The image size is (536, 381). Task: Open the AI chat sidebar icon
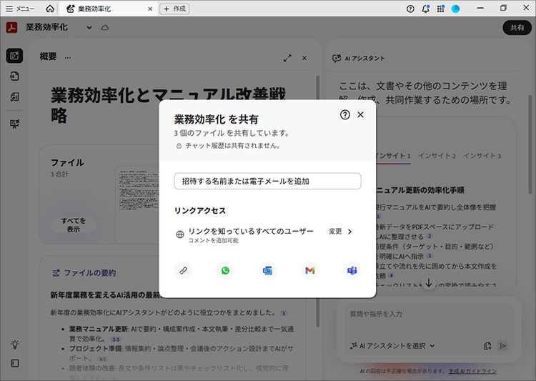pyautogui.click(x=14, y=124)
